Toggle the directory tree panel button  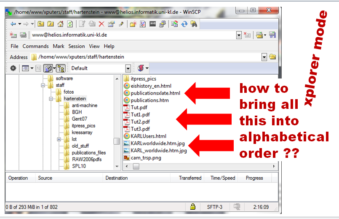(60, 68)
